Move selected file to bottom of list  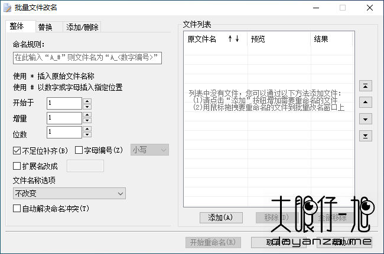(365, 136)
